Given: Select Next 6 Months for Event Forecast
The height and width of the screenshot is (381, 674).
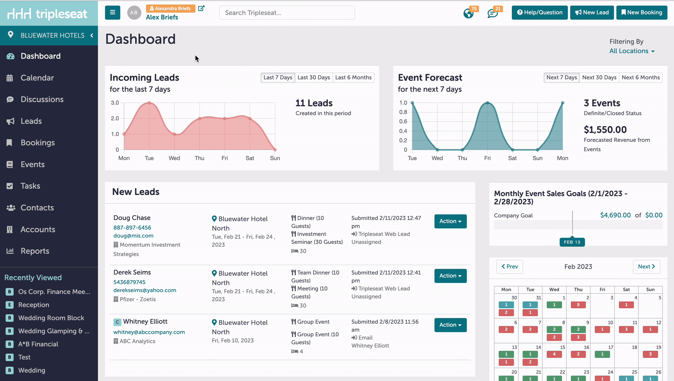Looking at the screenshot, I should 641,78.
